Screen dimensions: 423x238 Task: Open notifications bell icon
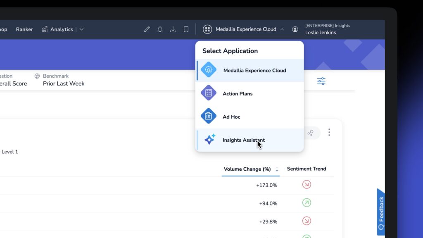pos(160,29)
